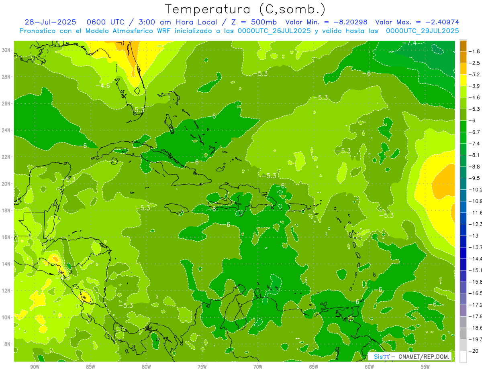Click the -8.1 color bar label
The image size is (482, 372).
click(475, 155)
